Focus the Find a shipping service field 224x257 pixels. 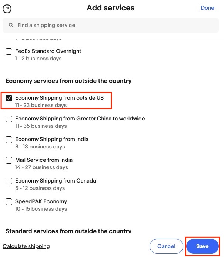(x=111, y=26)
